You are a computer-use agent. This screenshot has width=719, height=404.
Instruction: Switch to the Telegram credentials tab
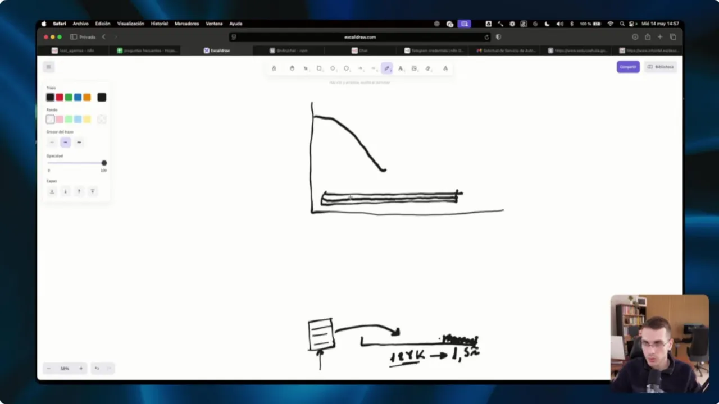(x=433, y=50)
